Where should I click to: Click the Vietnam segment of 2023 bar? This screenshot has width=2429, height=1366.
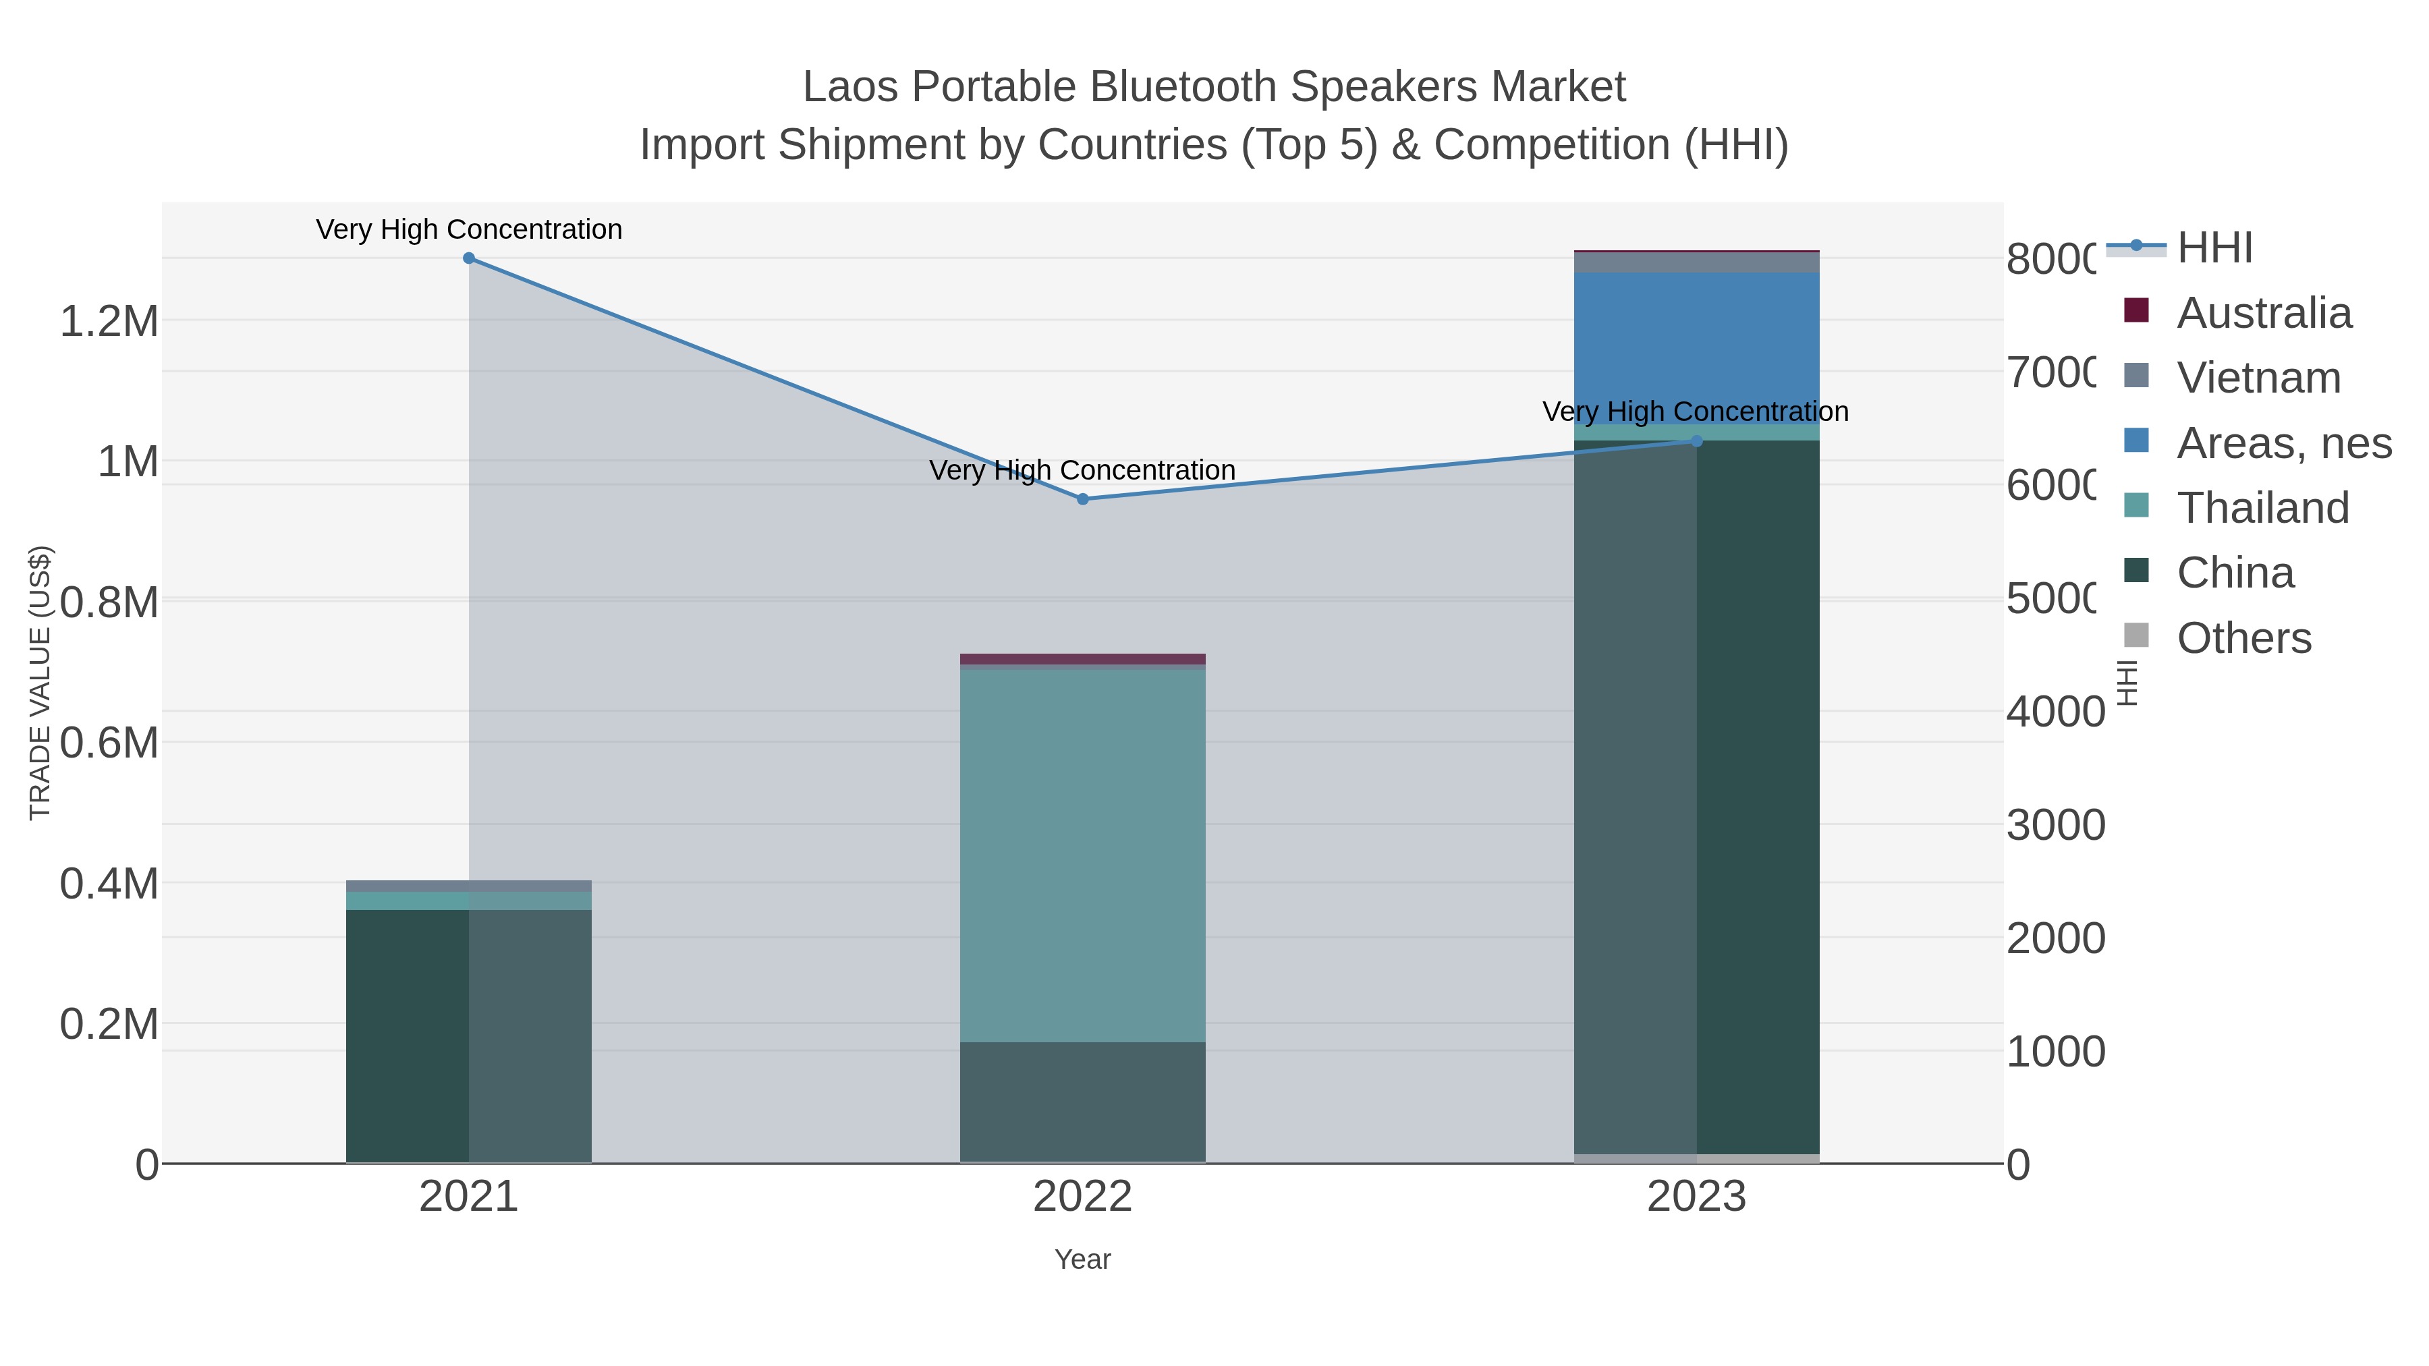1696,262
